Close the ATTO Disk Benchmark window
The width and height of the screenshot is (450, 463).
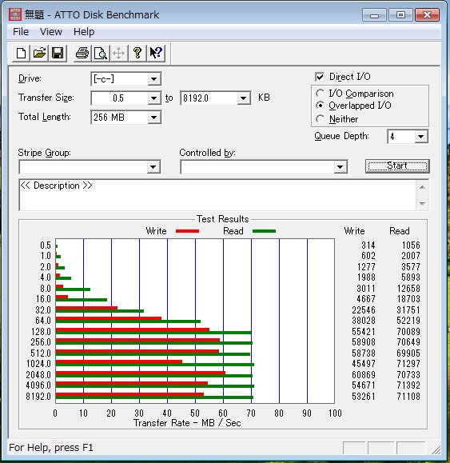[428, 15]
